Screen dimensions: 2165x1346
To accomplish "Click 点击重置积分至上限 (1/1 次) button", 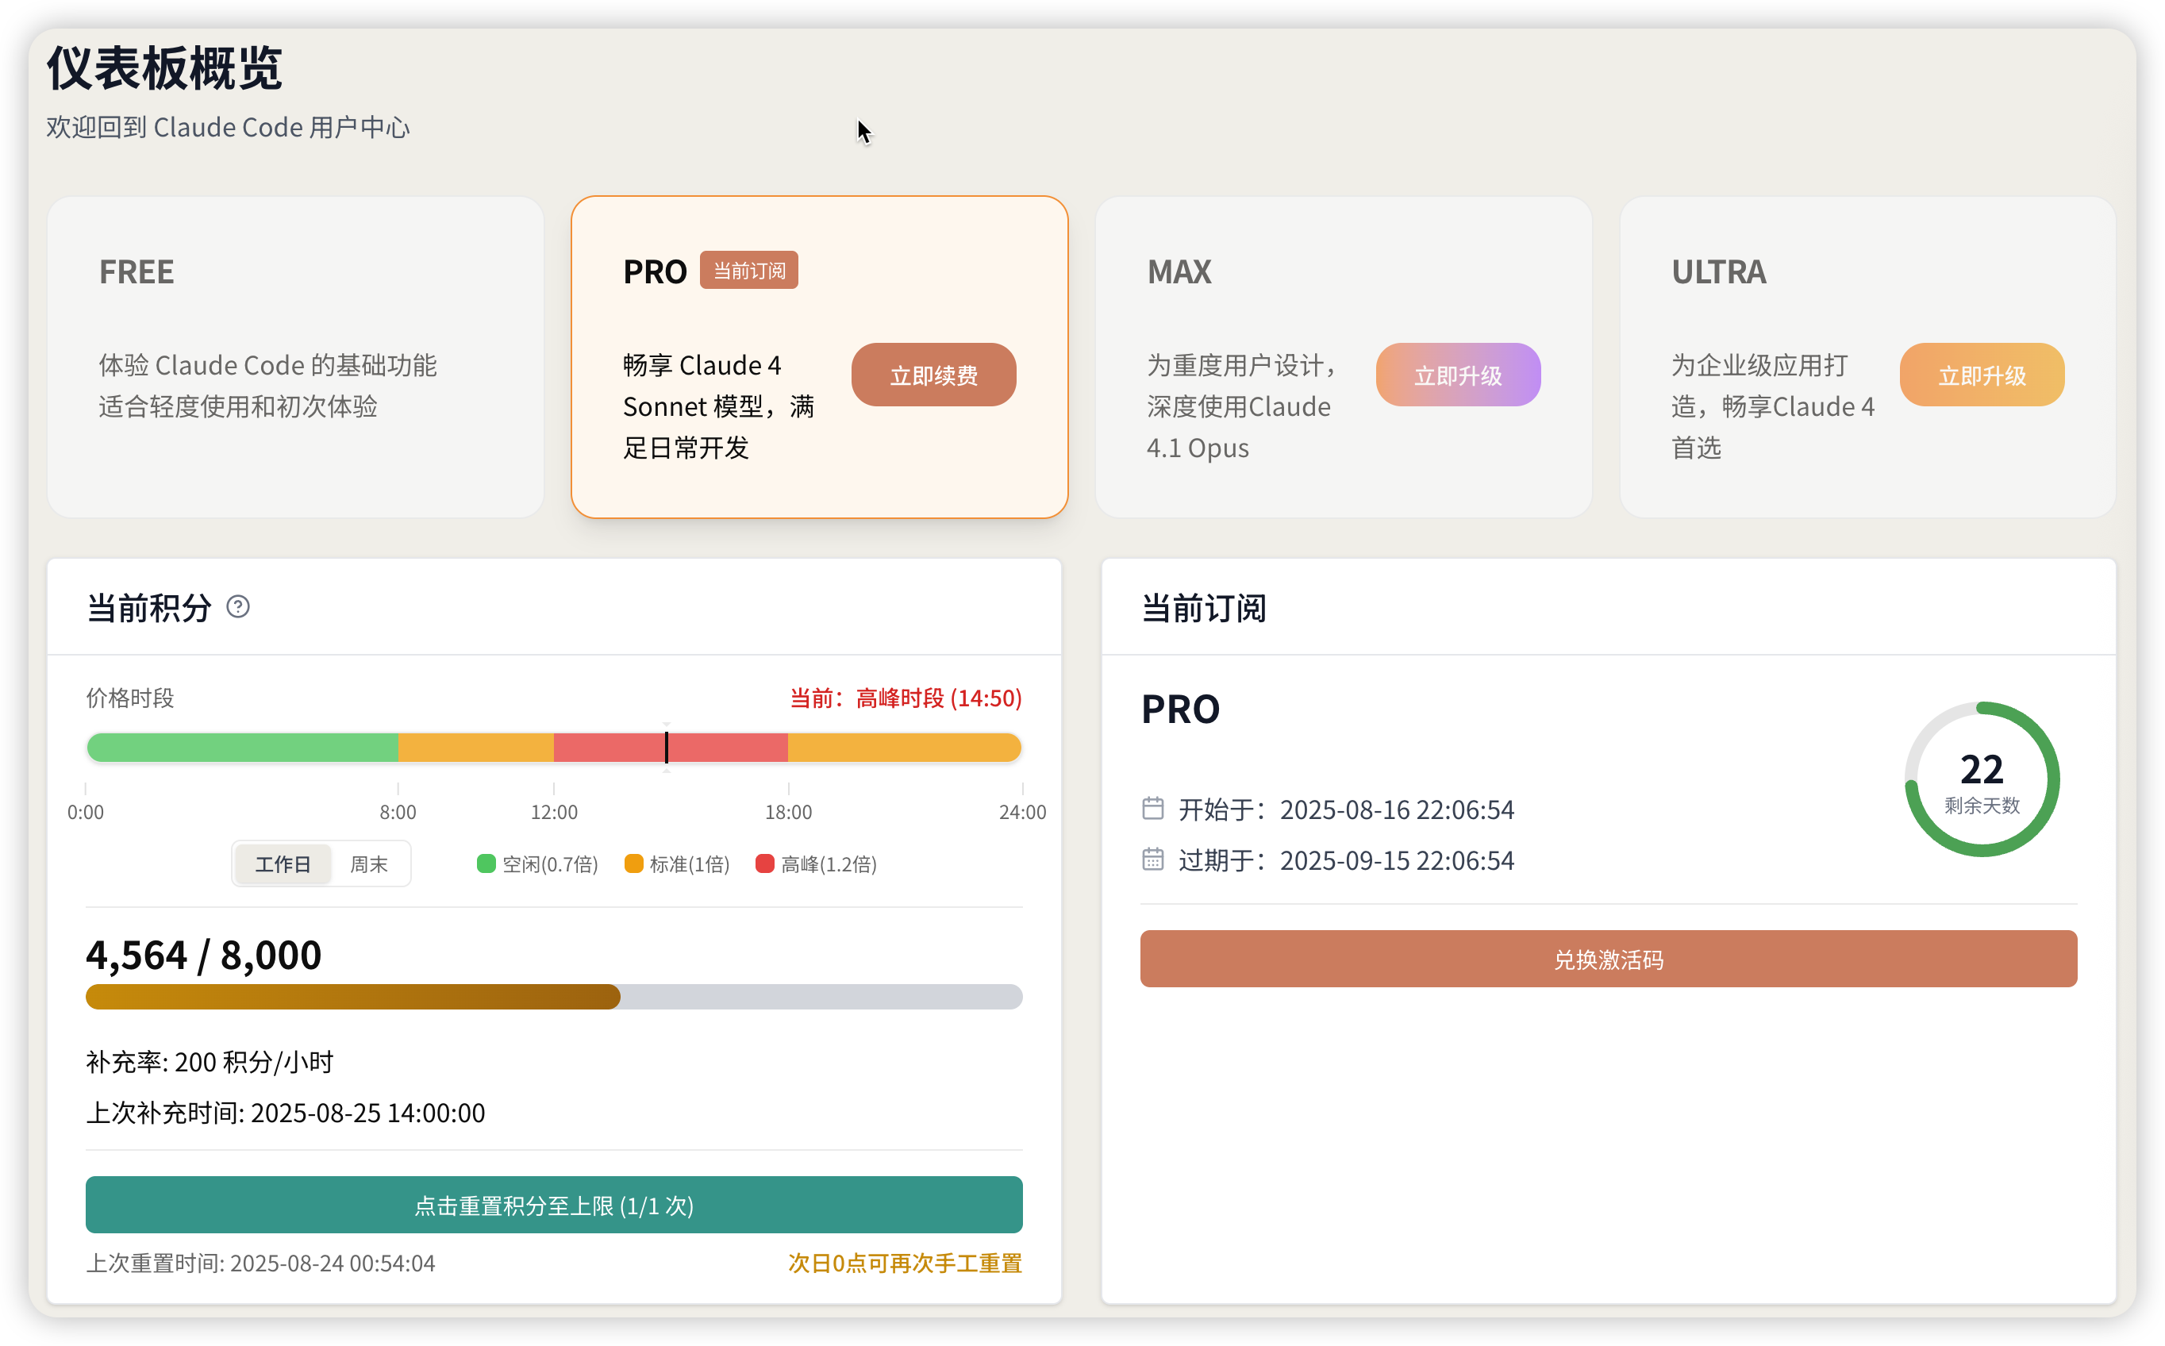I will tap(554, 1205).
